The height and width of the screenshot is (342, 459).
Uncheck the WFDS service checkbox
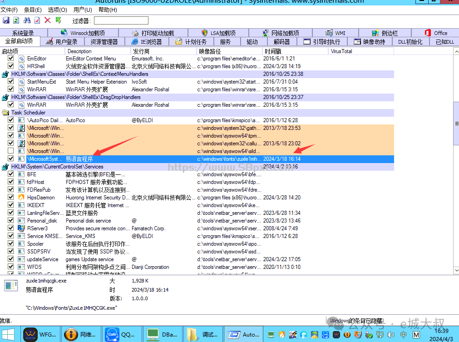click(11, 267)
